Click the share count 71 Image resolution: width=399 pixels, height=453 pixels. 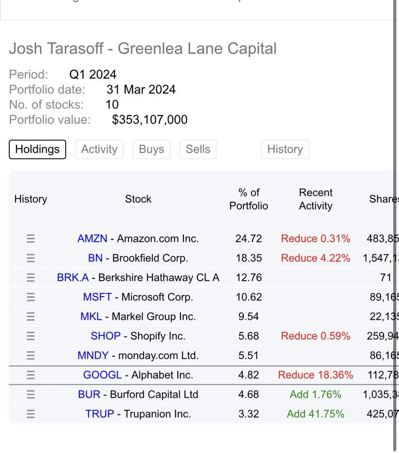click(x=386, y=277)
